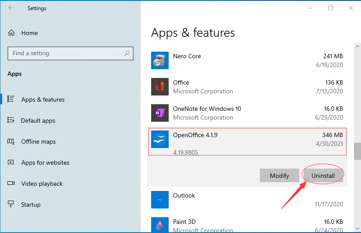Image resolution: width=361 pixels, height=233 pixels.
Task: Click Microsoft Corporation under OneNote
Action: 203,117
